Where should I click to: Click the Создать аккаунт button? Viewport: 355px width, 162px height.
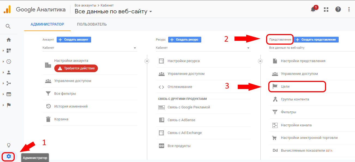coord(74,40)
